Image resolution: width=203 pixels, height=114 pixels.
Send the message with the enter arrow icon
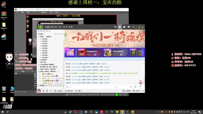(x=131, y=87)
